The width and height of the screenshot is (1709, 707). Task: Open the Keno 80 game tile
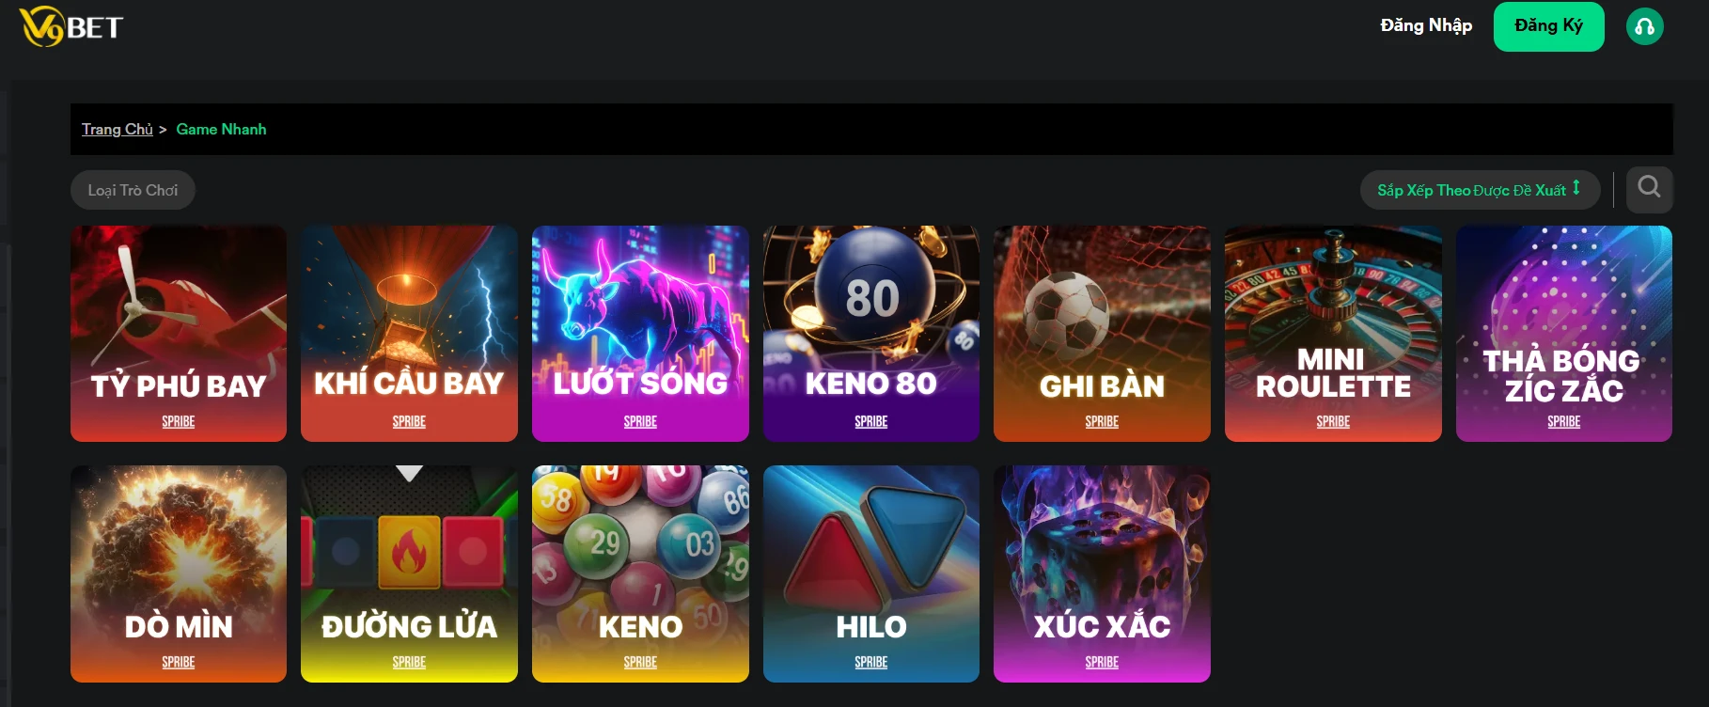pos(871,334)
